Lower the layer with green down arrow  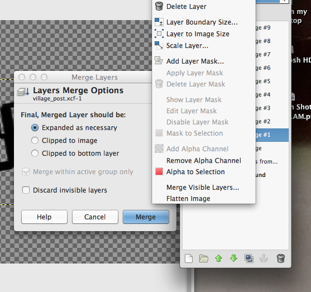click(233, 259)
